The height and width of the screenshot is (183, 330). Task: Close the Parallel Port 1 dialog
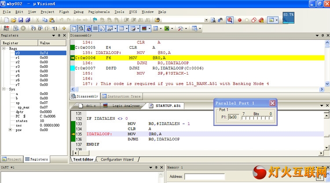click(x=272, y=103)
